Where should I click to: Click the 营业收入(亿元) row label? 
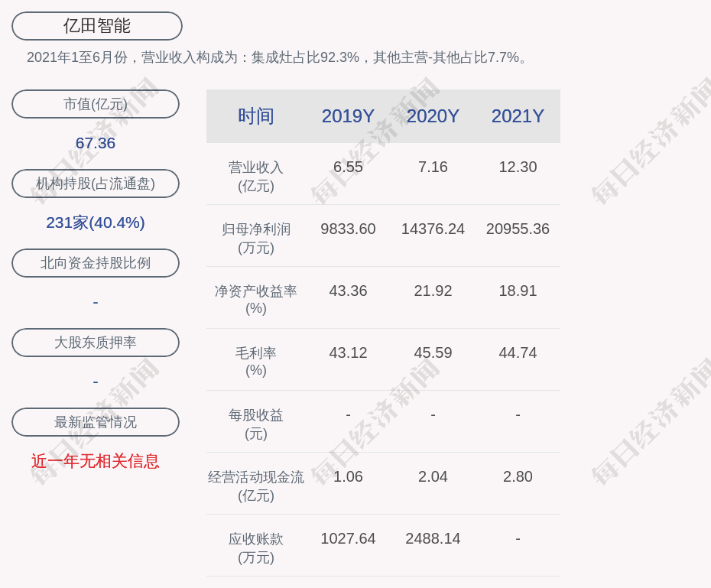[x=255, y=176]
